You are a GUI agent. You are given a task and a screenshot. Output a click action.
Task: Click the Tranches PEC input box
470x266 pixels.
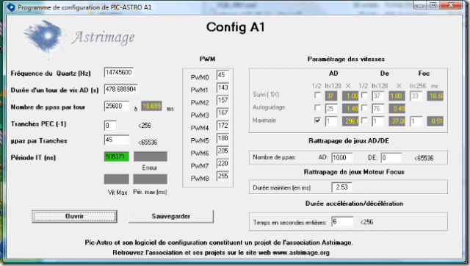pos(110,126)
